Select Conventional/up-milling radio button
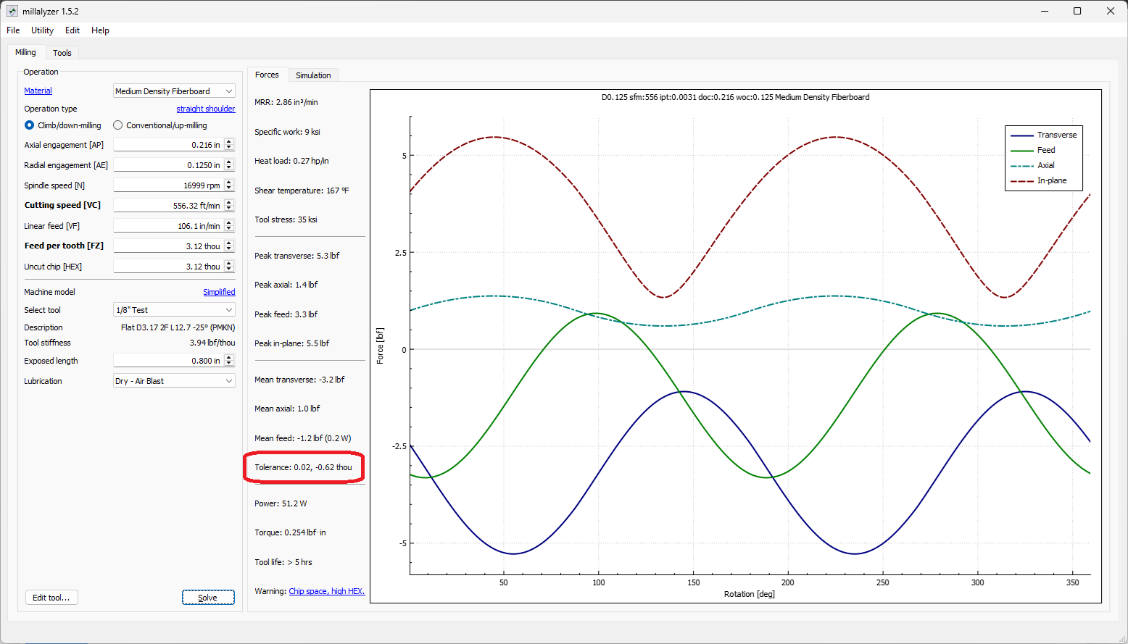This screenshot has height=644, width=1128. [118, 125]
